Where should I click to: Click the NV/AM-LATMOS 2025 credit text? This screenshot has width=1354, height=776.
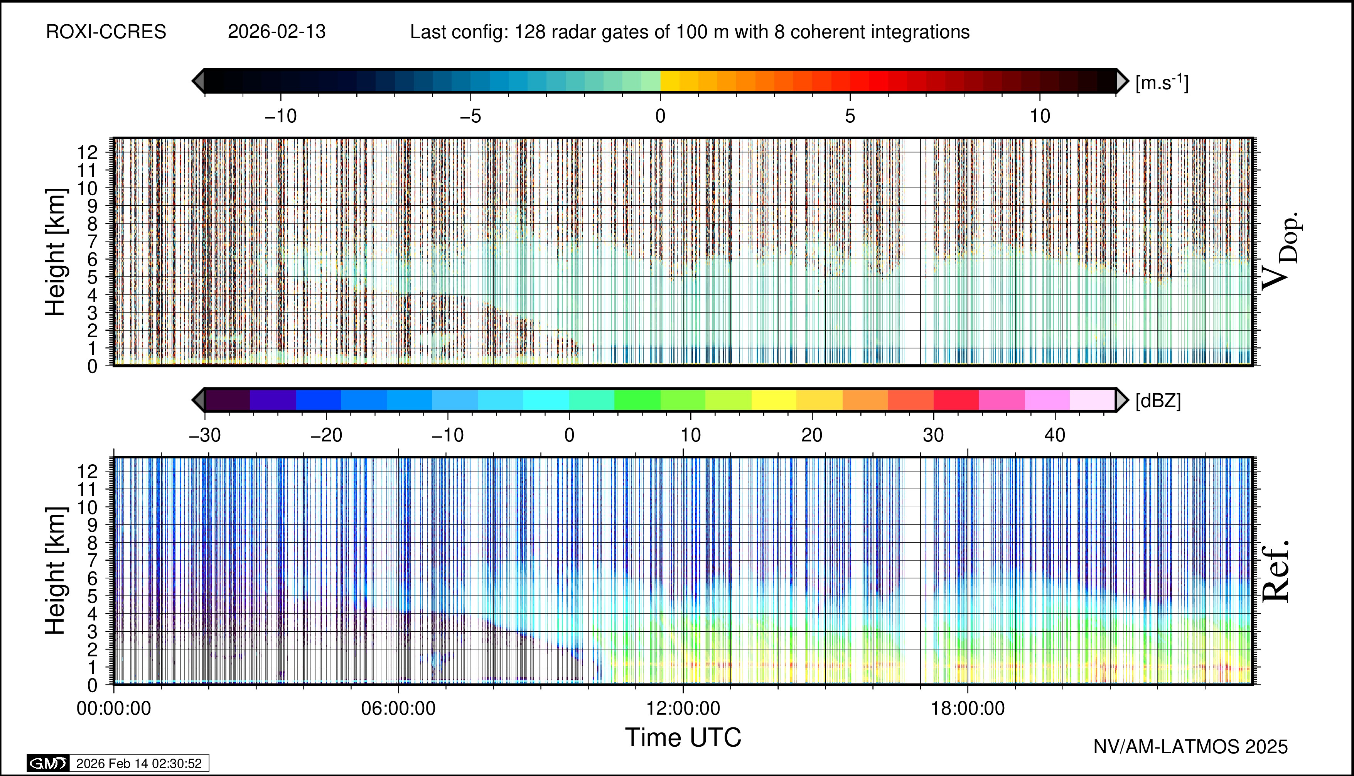1190,747
